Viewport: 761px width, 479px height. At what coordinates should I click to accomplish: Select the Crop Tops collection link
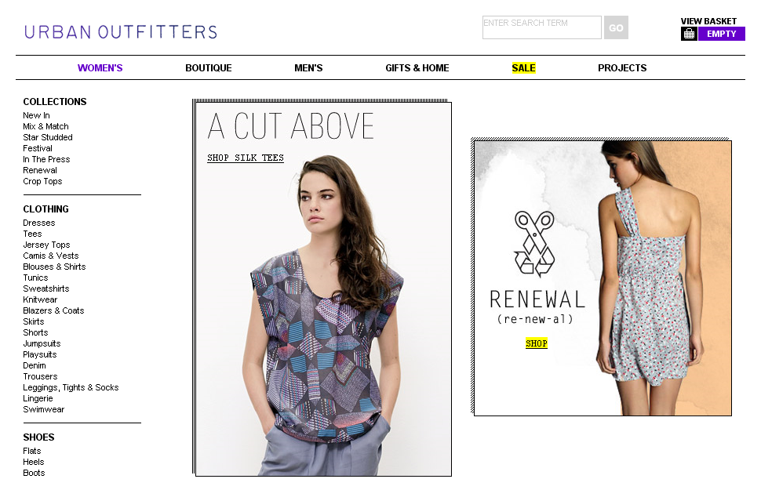coord(42,181)
